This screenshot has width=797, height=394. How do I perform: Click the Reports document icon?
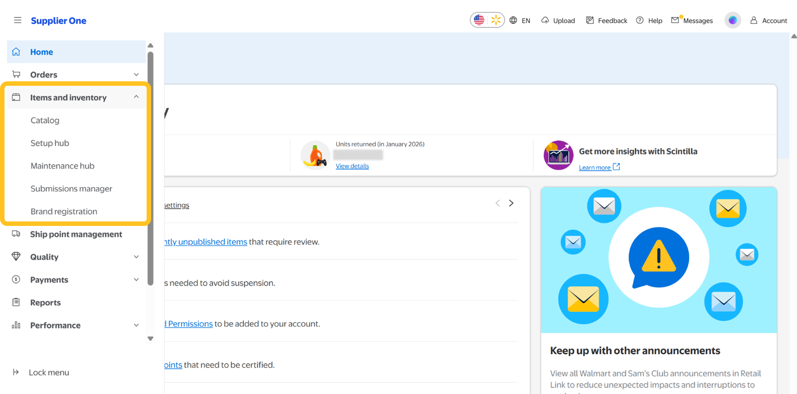coord(16,302)
